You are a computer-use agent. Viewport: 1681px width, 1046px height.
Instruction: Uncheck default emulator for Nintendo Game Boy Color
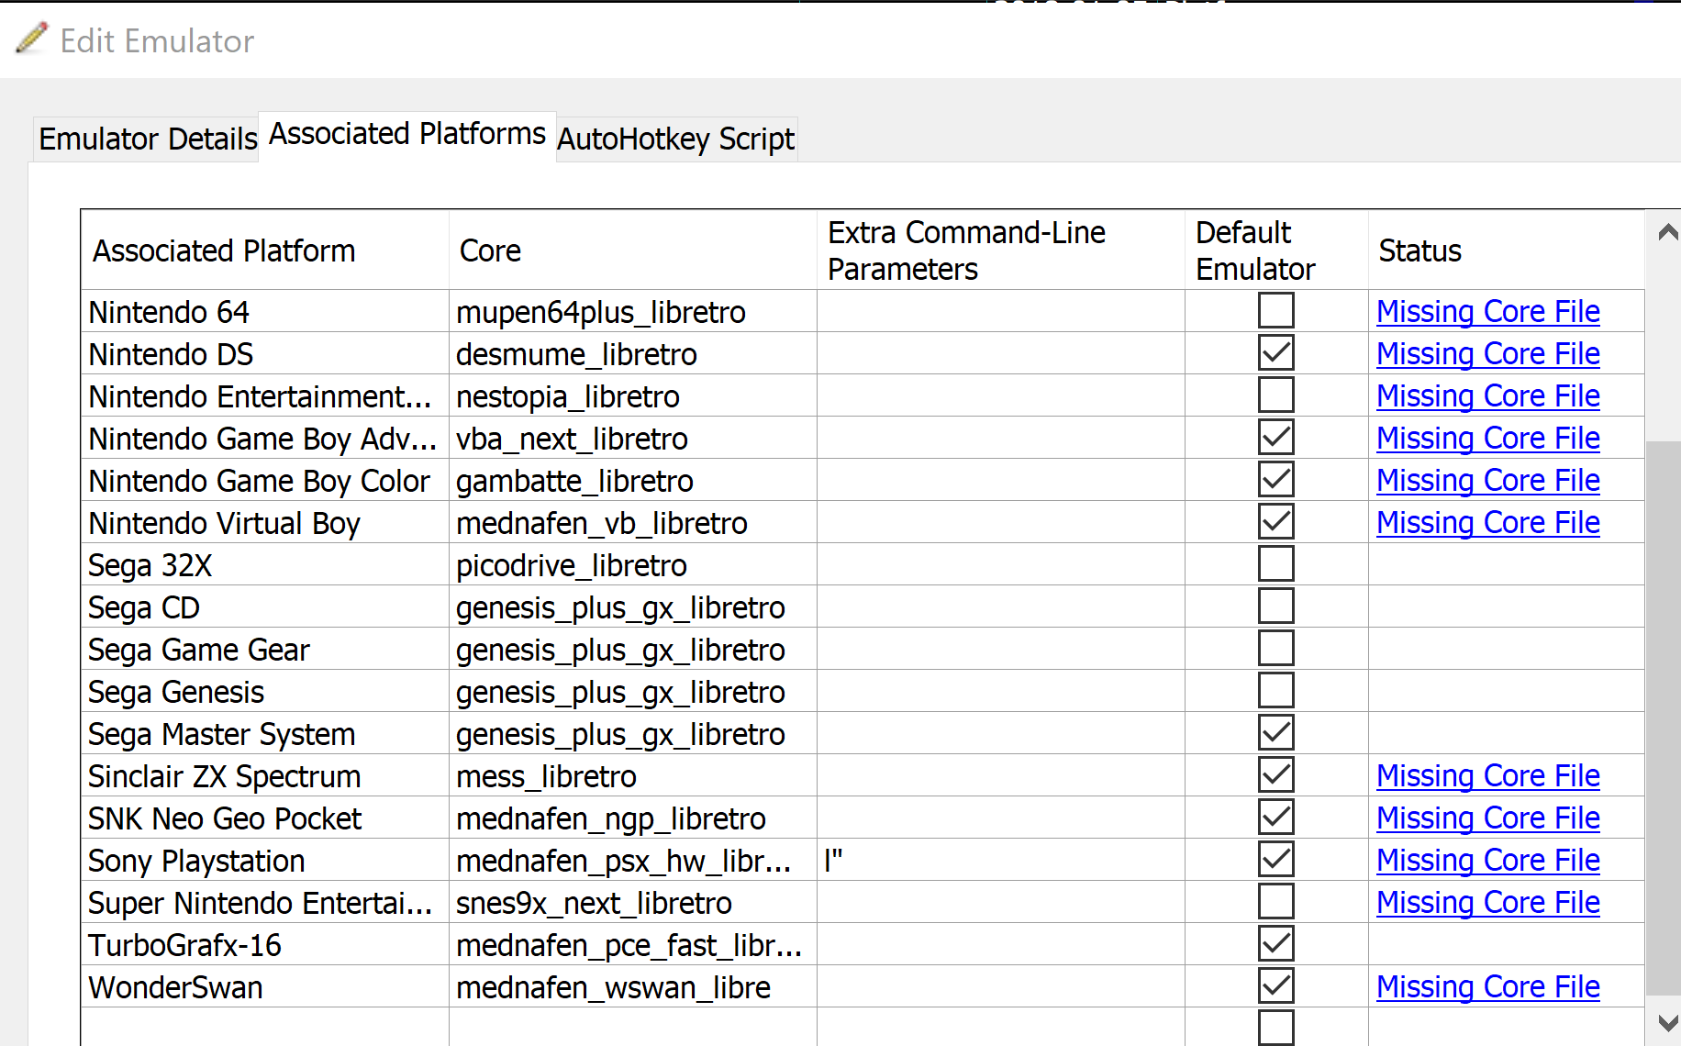[x=1275, y=480]
